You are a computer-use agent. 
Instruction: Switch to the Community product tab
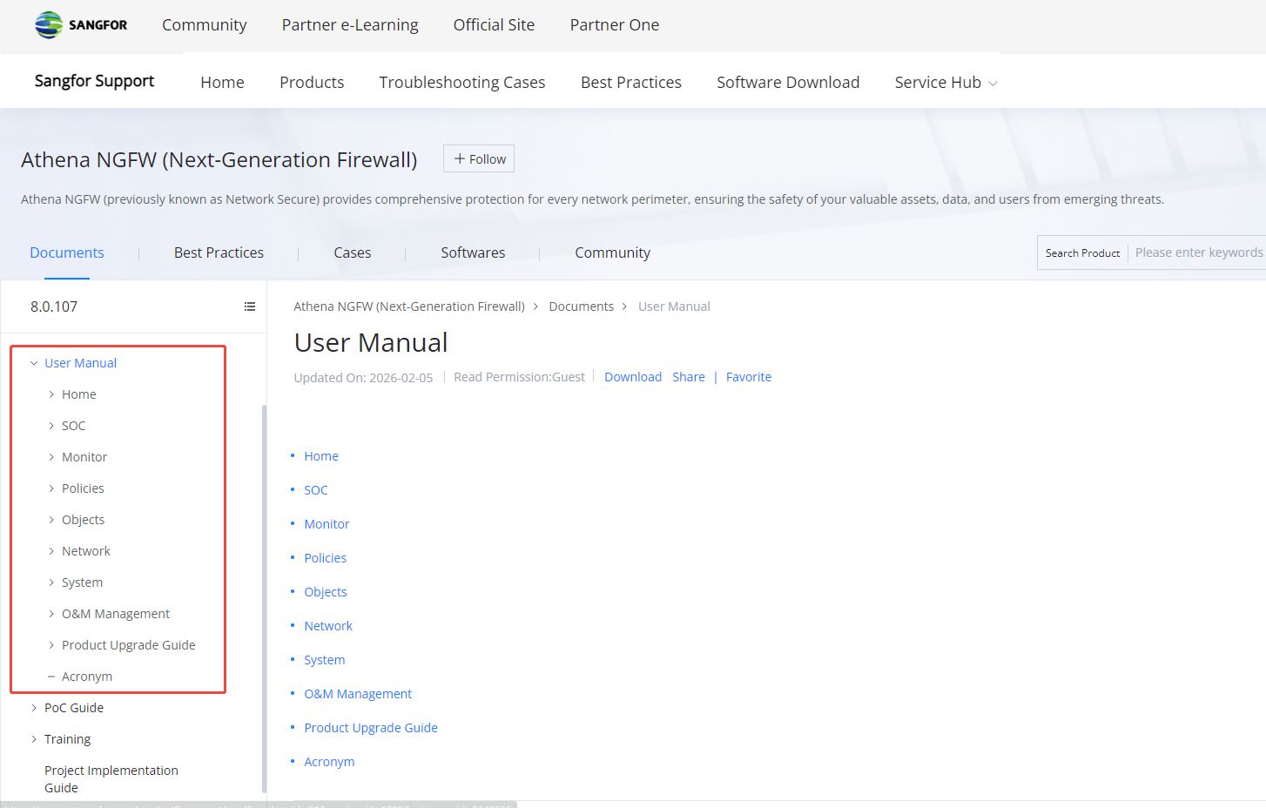point(612,252)
